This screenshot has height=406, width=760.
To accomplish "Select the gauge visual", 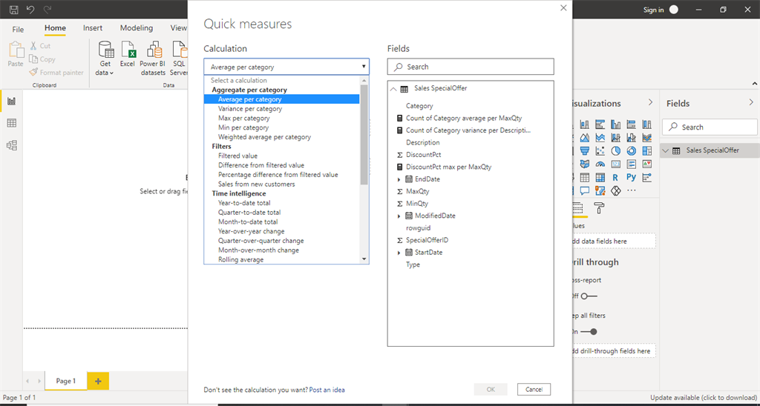I will click(600, 164).
